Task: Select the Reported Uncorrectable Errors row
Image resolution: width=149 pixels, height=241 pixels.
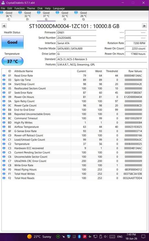Action: tap(72, 114)
